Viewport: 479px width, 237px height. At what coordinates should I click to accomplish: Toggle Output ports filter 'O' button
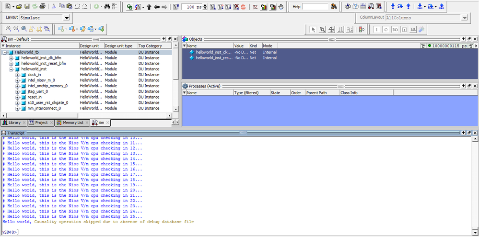[x=386, y=29]
